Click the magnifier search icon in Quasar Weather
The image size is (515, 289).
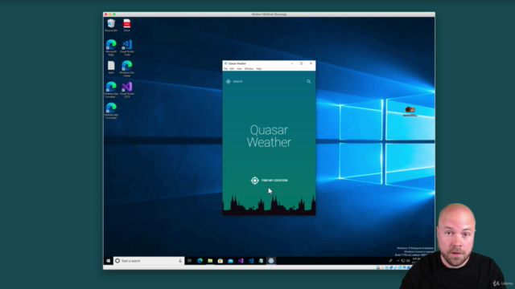pyautogui.click(x=309, y=81)
